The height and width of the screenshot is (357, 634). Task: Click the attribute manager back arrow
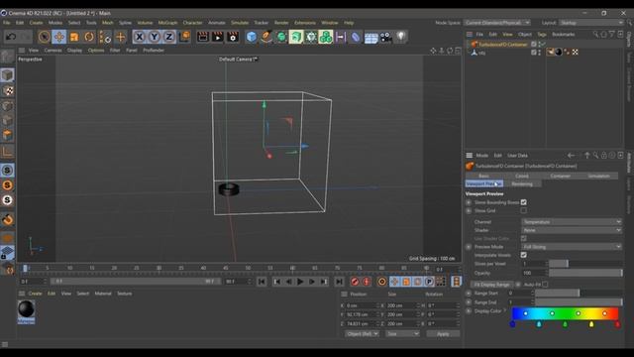coord(571,156)
